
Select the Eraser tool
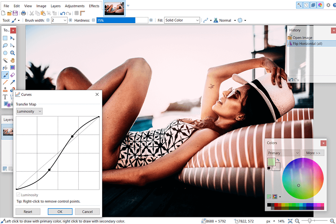13,75
